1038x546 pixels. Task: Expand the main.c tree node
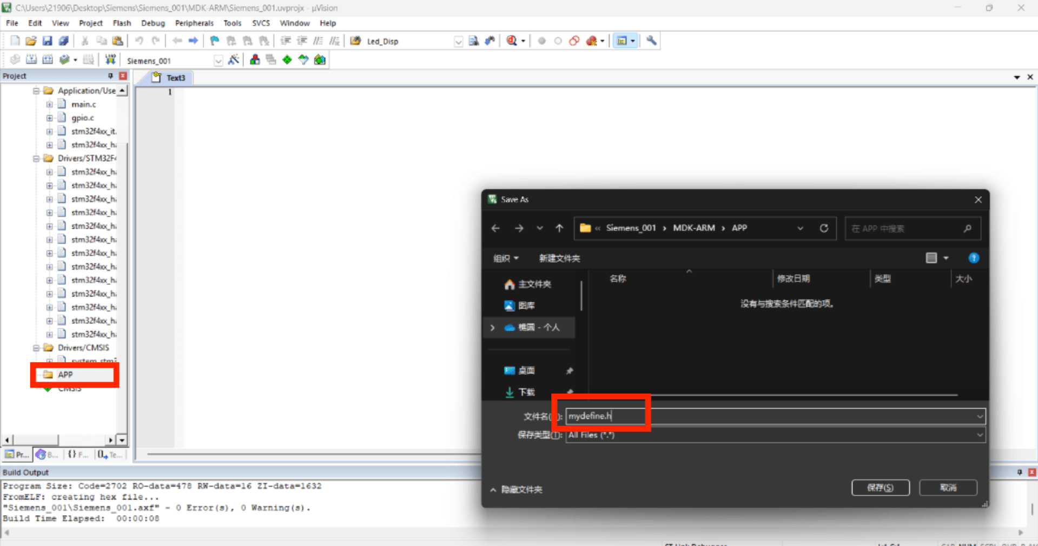click(x=49, y=104)
